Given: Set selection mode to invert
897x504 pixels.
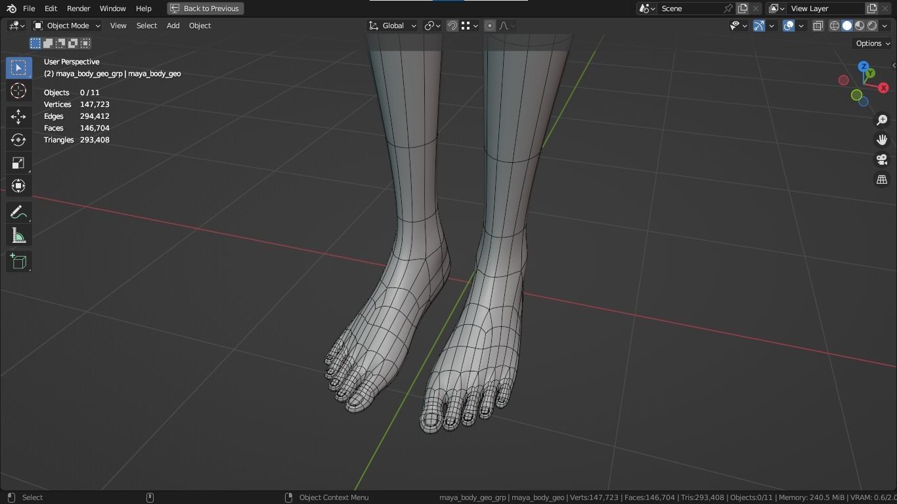Looking at the screenshot, I should click(x=73, y=43).
